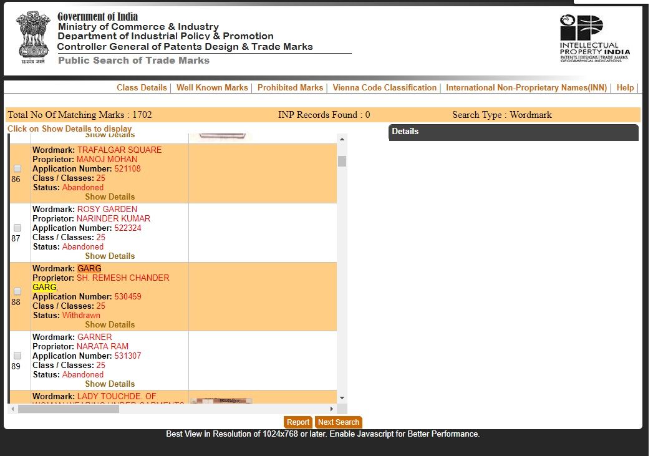Click the highlighted GARG wordmark text
653x456 pixels.
tap(89, 268)
